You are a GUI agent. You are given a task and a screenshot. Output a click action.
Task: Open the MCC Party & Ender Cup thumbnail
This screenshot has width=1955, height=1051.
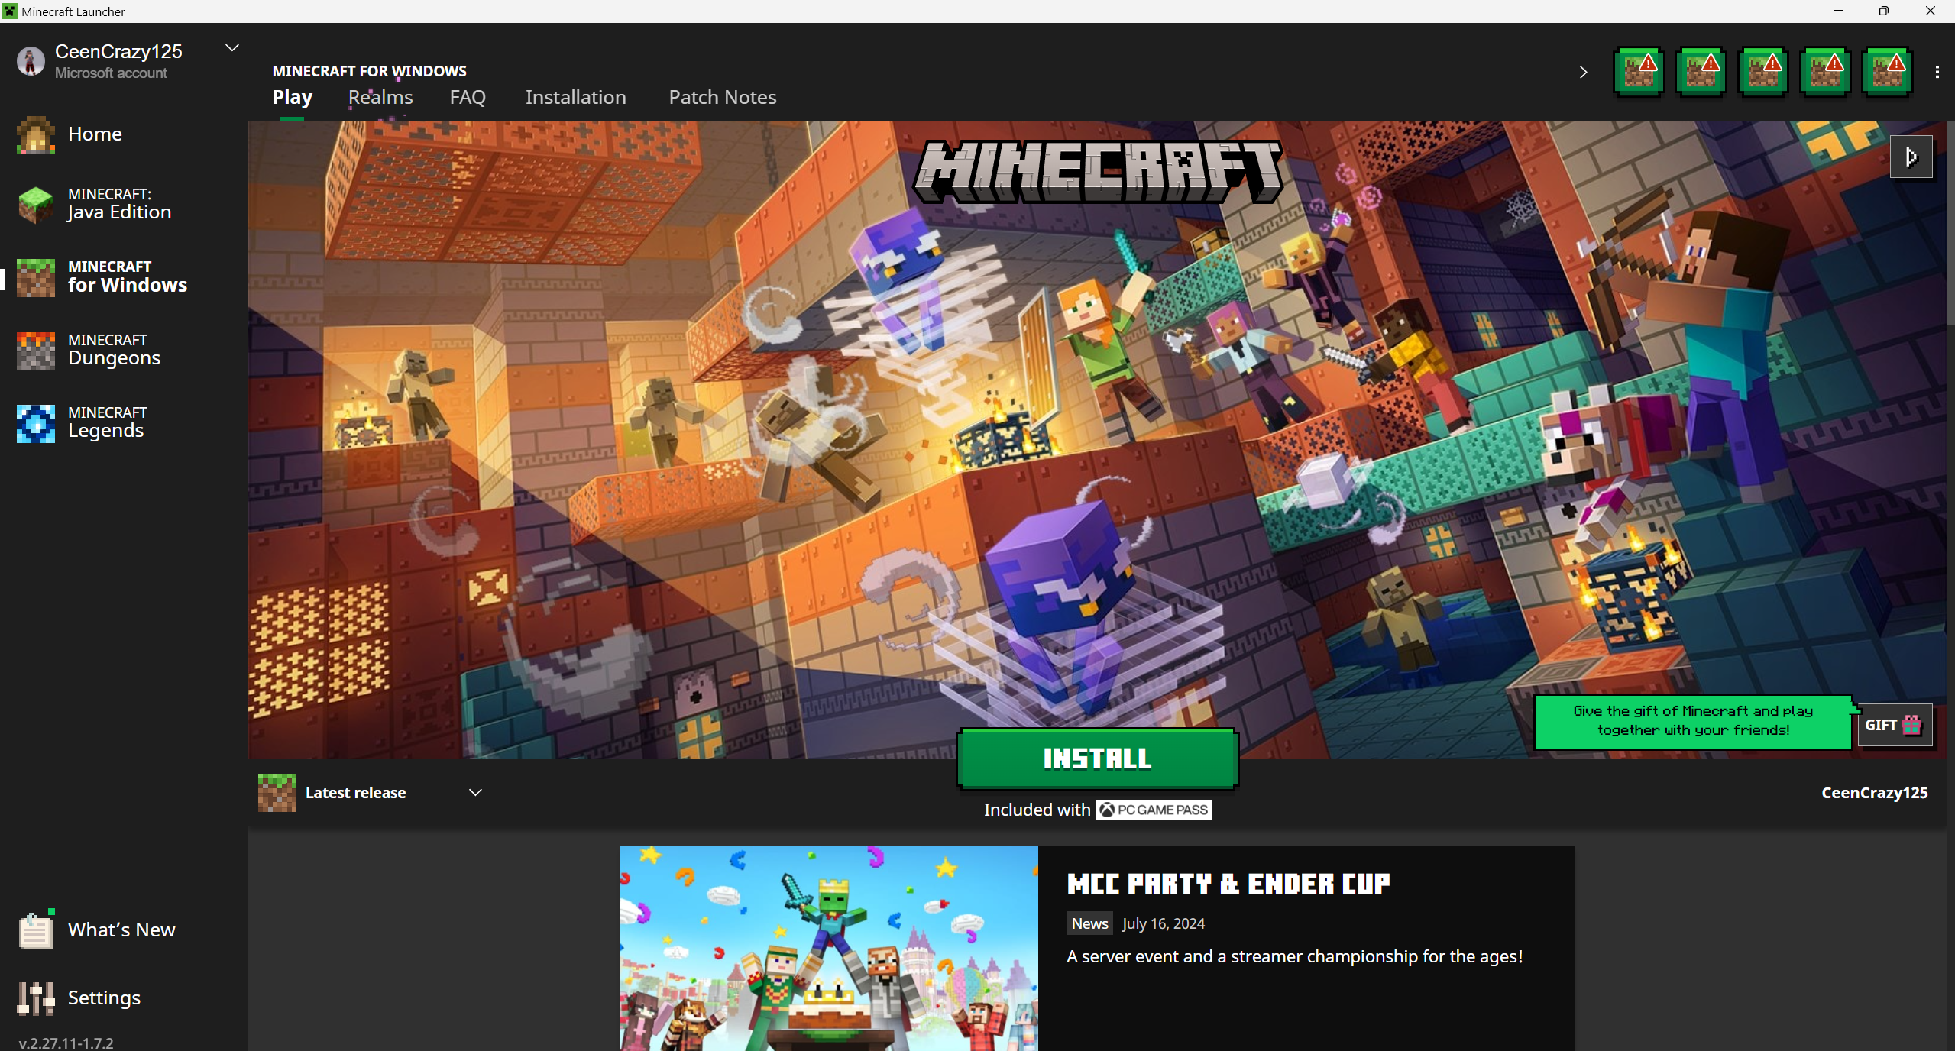(x=828, y=948)
